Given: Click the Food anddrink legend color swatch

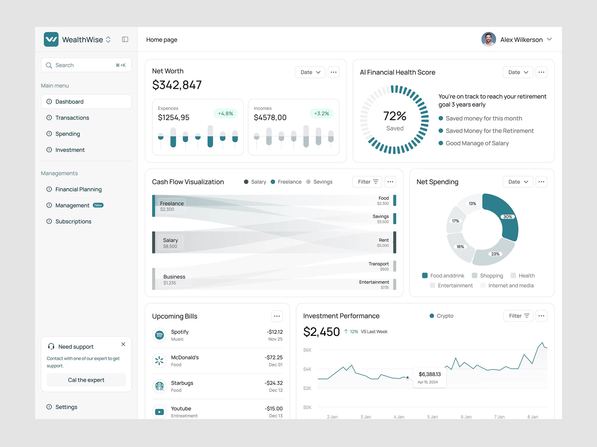Looking at the screenshot, I should coord(425,276).
